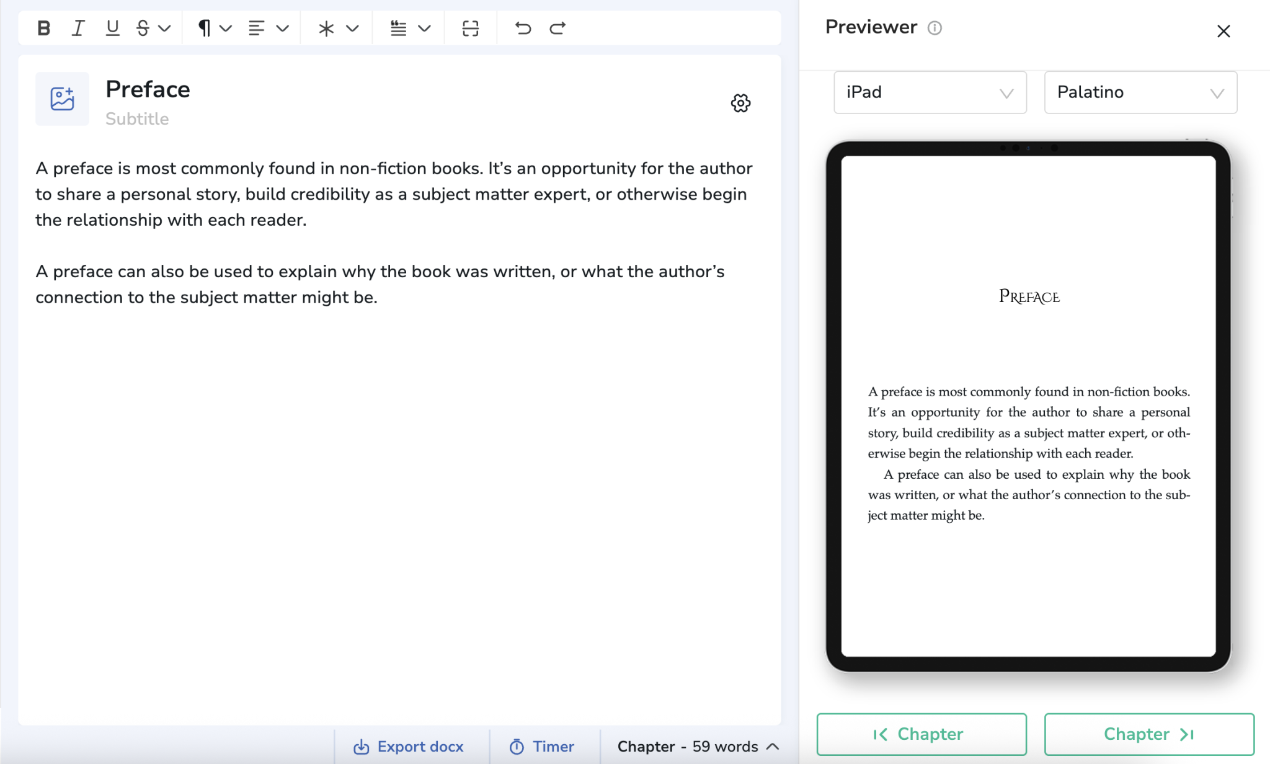The width and height of the screenshot is (1270, 764).
Task: Click into the second preface paragraph
Action: (x=380, y=285)
